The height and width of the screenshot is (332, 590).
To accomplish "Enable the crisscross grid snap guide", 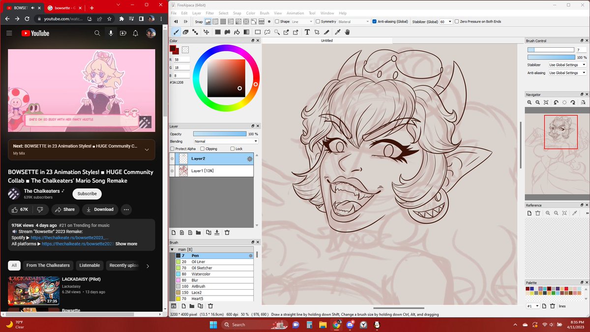I will [223, 22].
